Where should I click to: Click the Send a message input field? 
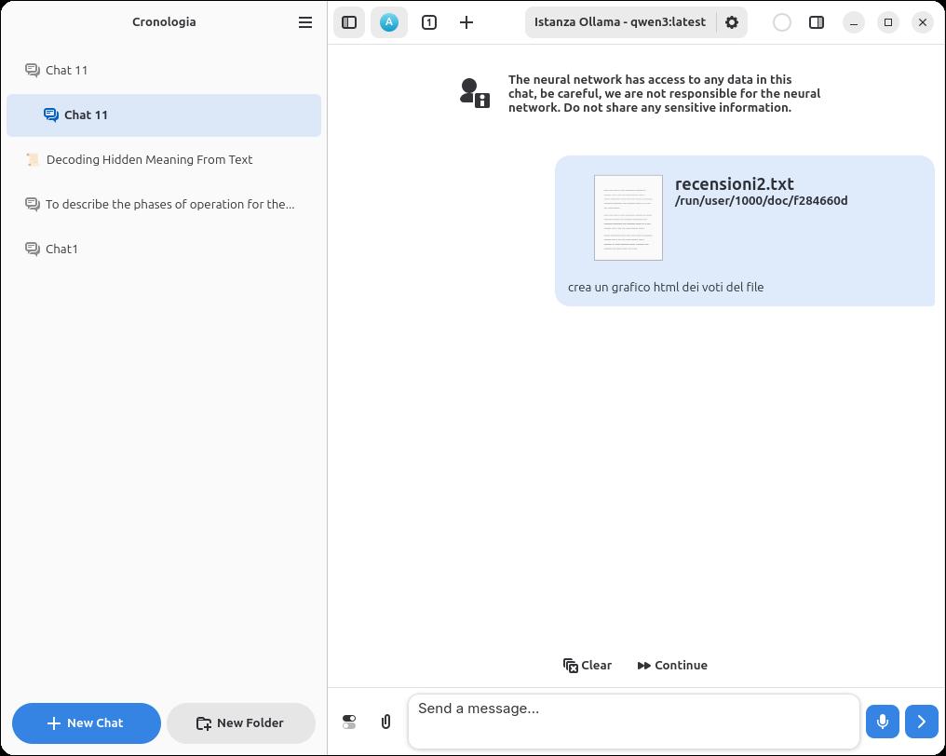[633, 722]
